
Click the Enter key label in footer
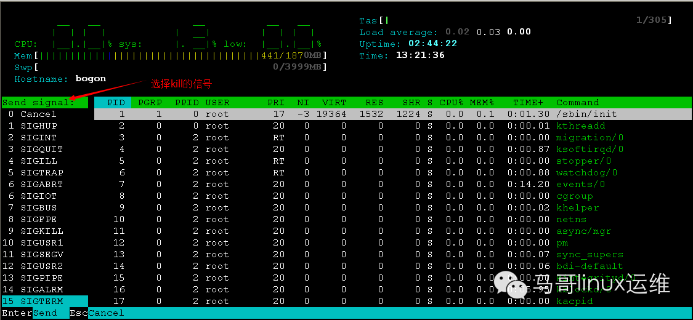(17, 313)
